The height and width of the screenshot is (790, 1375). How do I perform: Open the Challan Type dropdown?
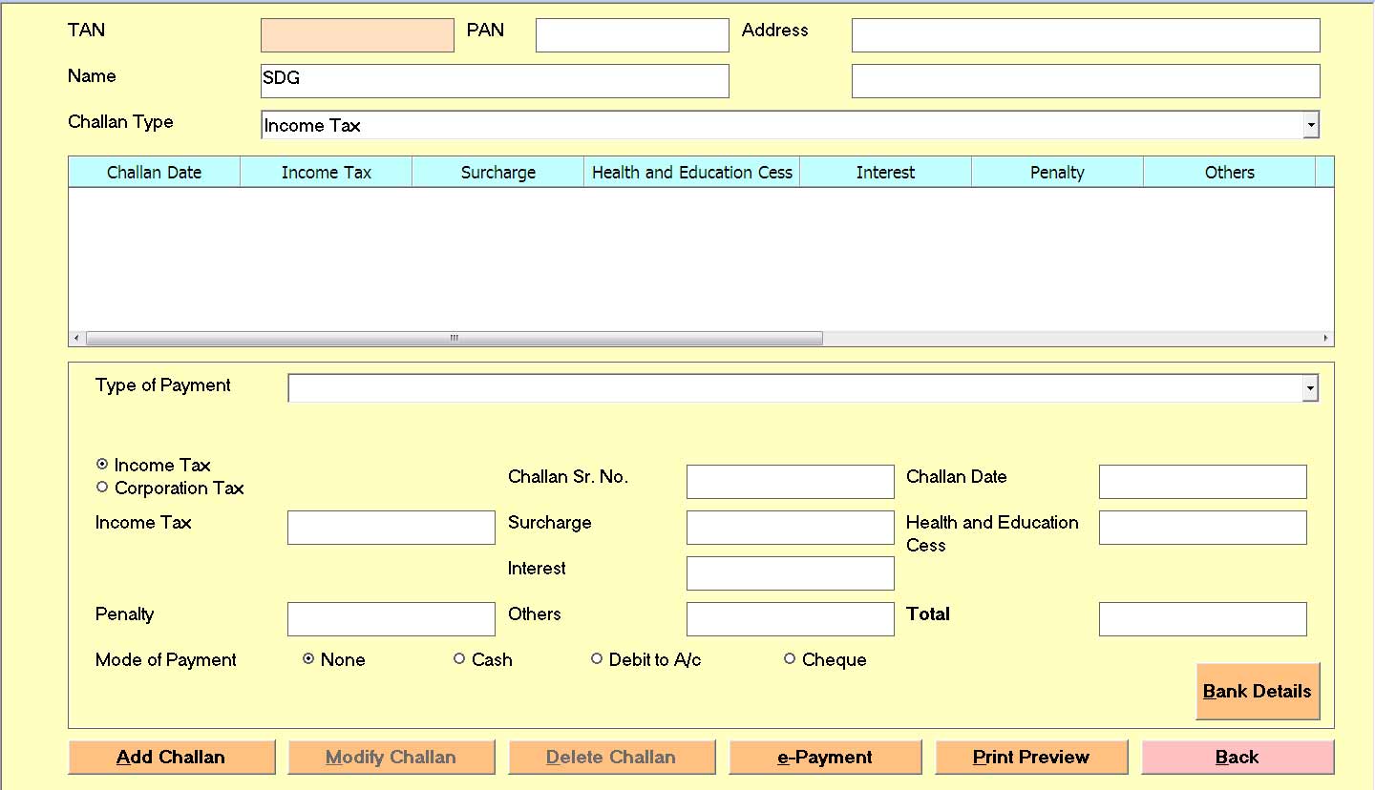[x=1311, y=125]
